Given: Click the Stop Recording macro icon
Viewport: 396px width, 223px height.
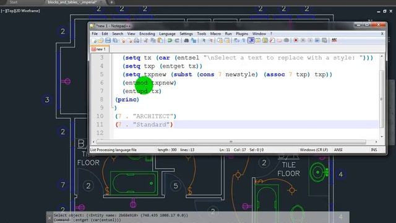Looking at the screenshot, I should click(303, 40).
